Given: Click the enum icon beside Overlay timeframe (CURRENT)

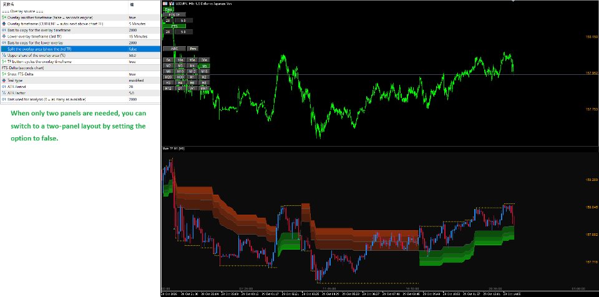Looking at the screenshot, I should [x=4, y=24].
